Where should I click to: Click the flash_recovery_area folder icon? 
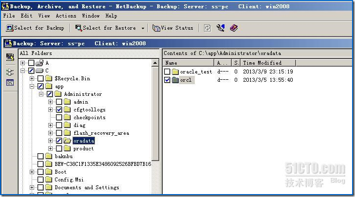(67, 133)
